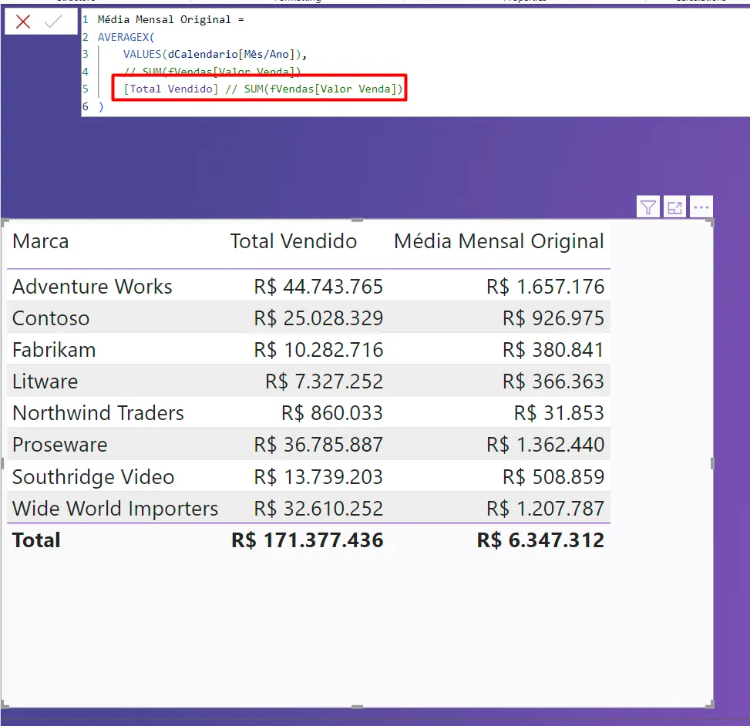Open the visual's filter icon
The width and height of the screenshot is (750, 726).
click(648, 207)
